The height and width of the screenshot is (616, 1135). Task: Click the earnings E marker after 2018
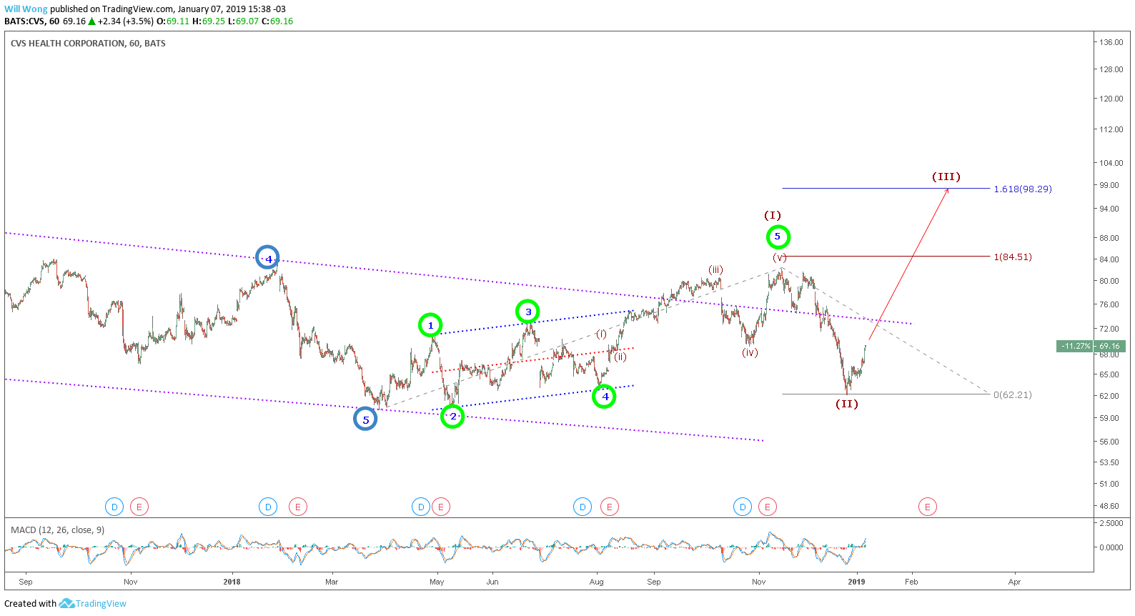point(297,507)
